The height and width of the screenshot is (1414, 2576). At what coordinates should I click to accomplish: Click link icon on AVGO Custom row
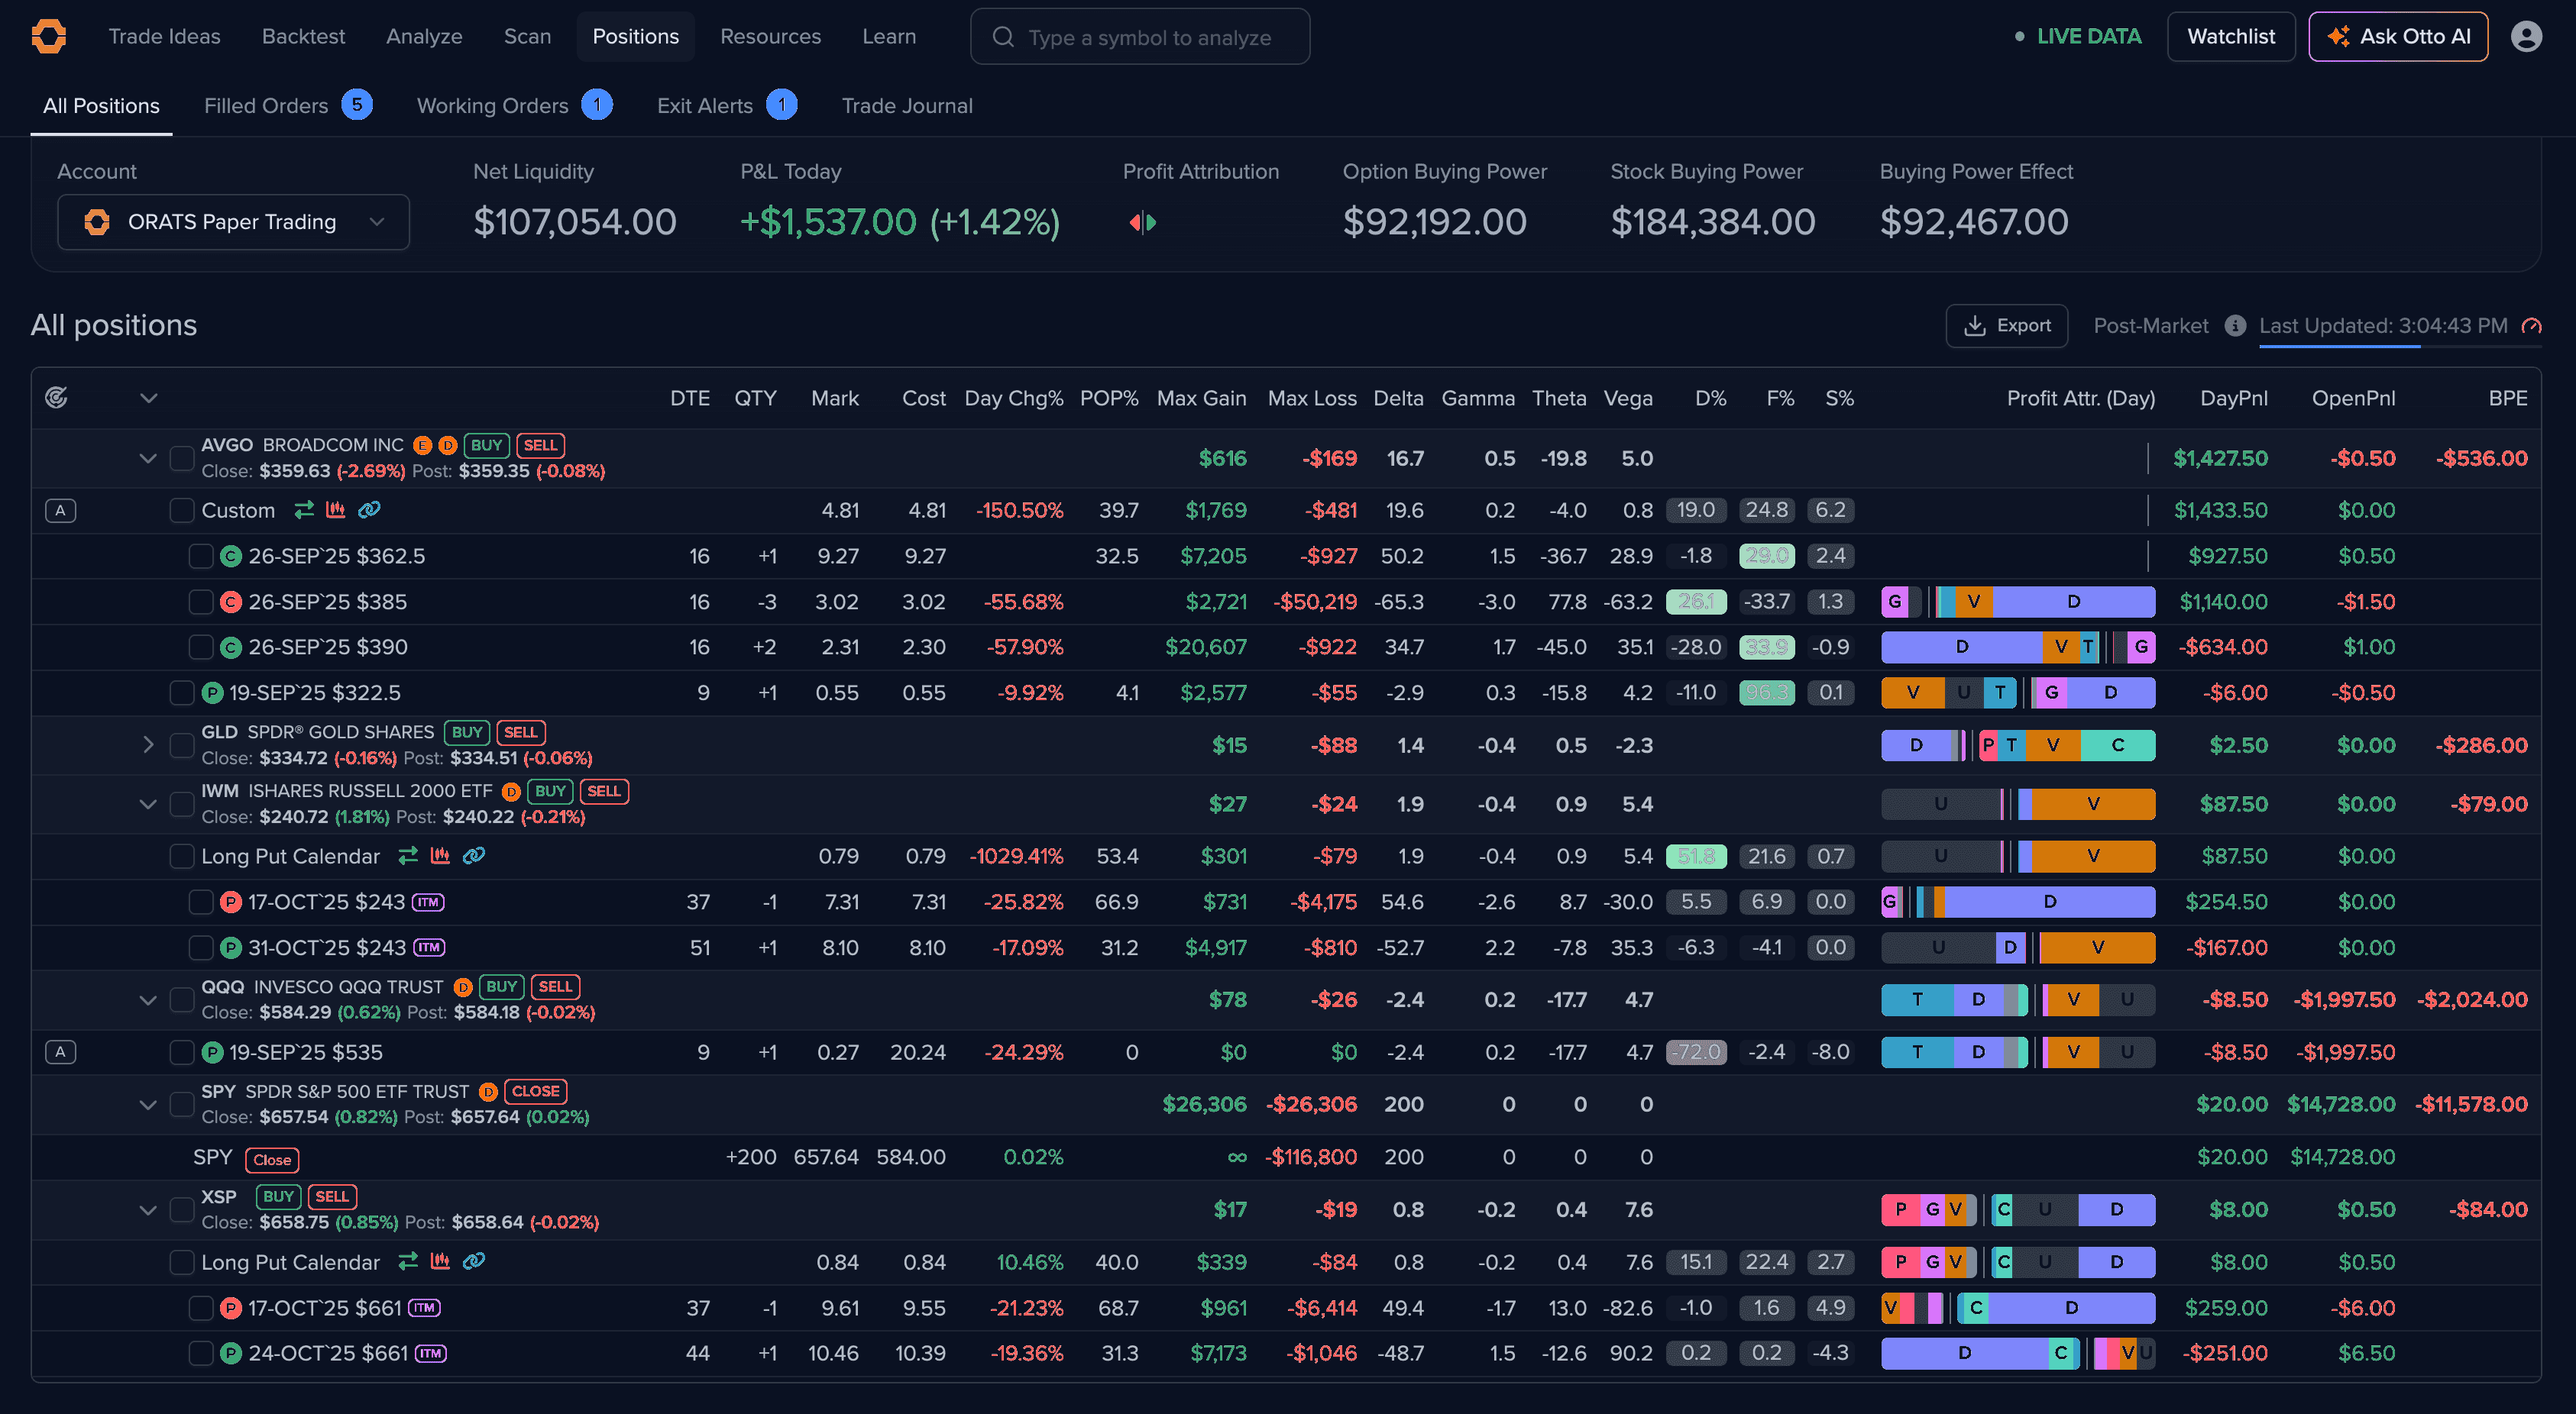coord(369,510)
